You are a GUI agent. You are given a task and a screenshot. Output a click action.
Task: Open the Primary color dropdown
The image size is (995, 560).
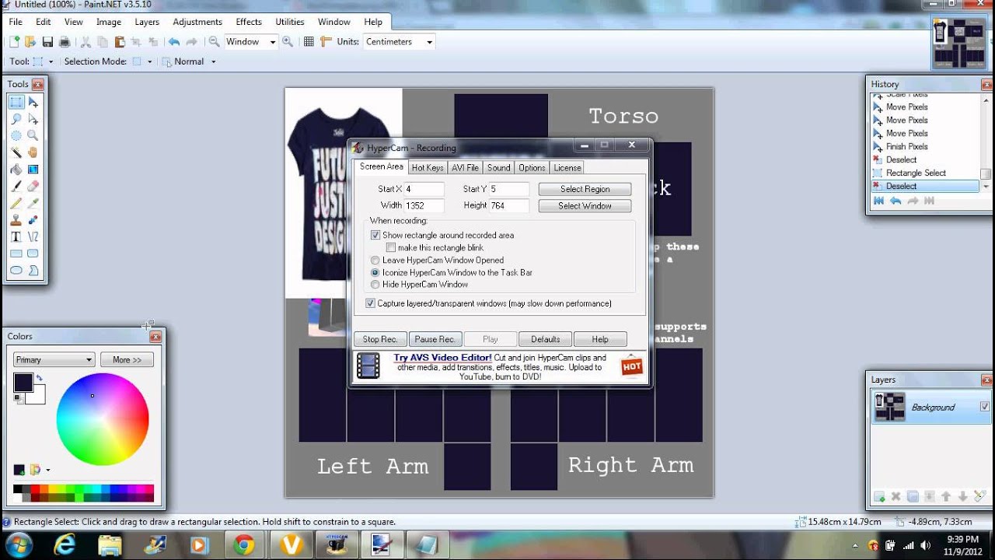coord(54,360)
